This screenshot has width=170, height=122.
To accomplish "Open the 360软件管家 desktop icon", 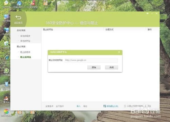I will point(33,3).
